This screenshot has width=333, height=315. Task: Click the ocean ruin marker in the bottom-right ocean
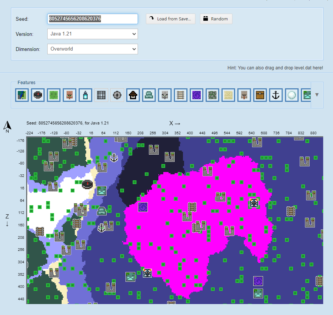258,293
